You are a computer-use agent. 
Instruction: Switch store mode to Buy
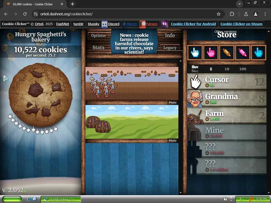pos(195,67)
